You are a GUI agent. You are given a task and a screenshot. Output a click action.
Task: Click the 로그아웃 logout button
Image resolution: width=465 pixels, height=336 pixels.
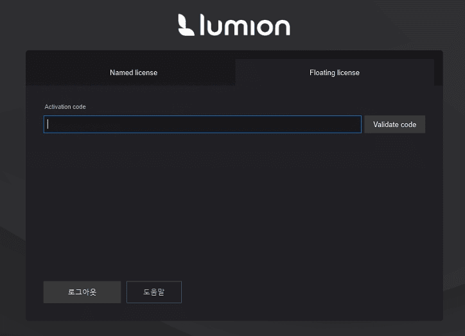coord(82,292)
